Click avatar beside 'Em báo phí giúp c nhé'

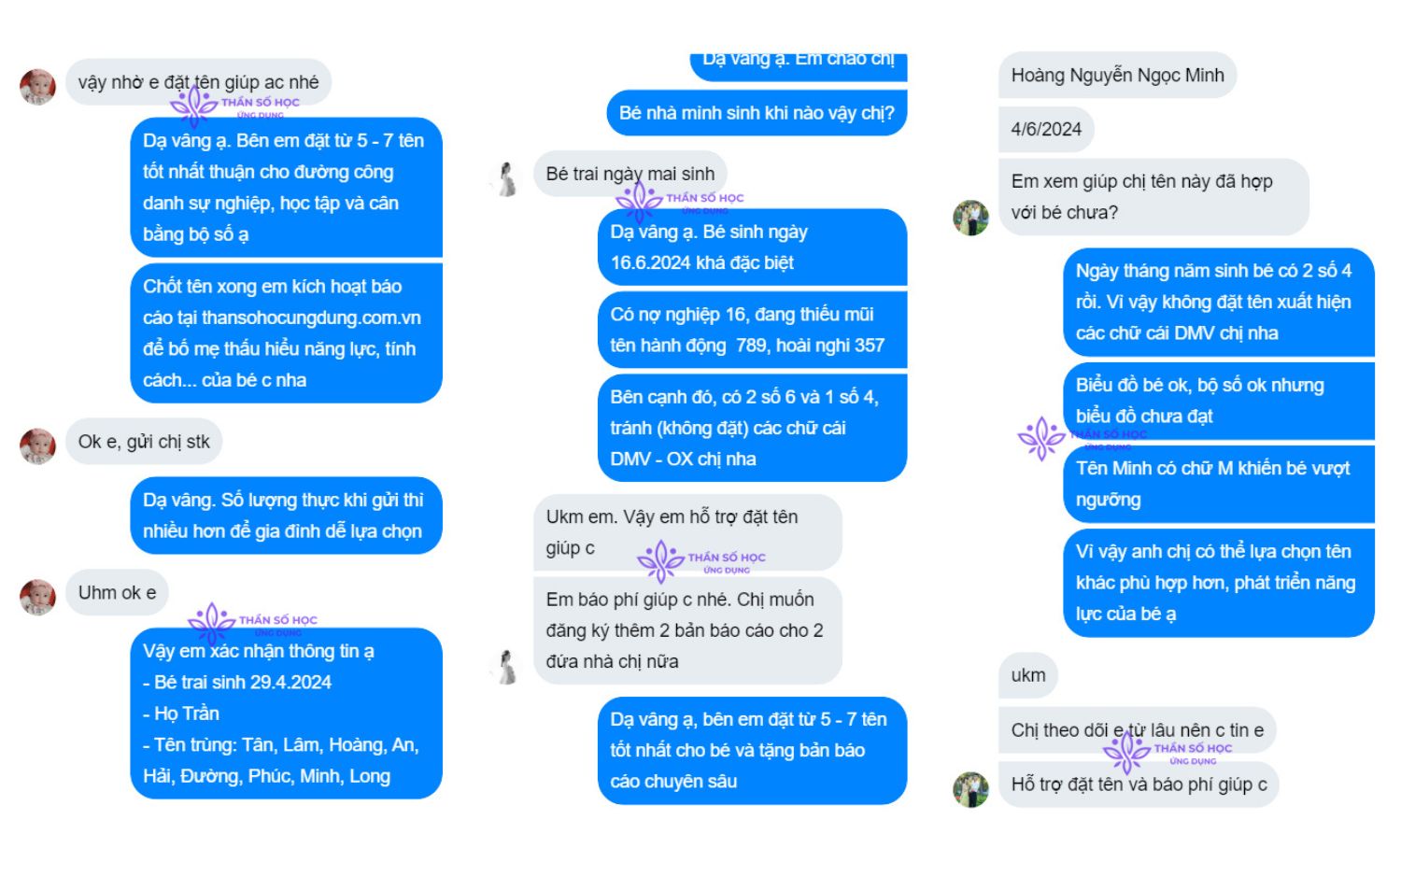507,667
